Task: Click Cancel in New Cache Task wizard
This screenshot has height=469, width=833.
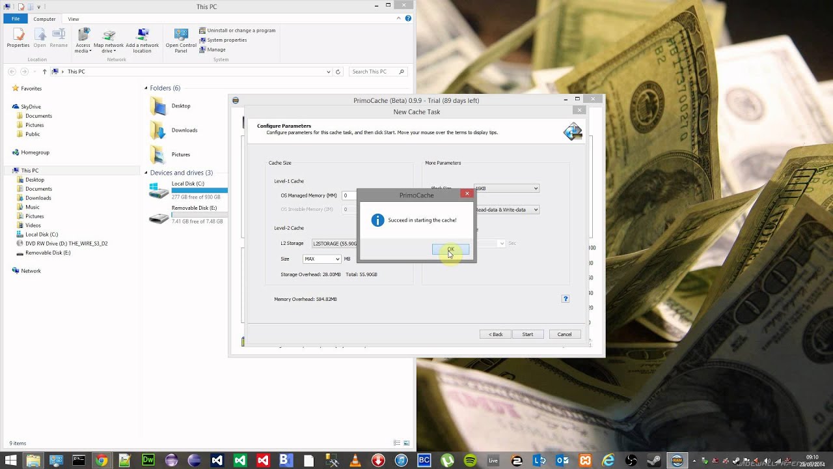Action: [564, 334]
